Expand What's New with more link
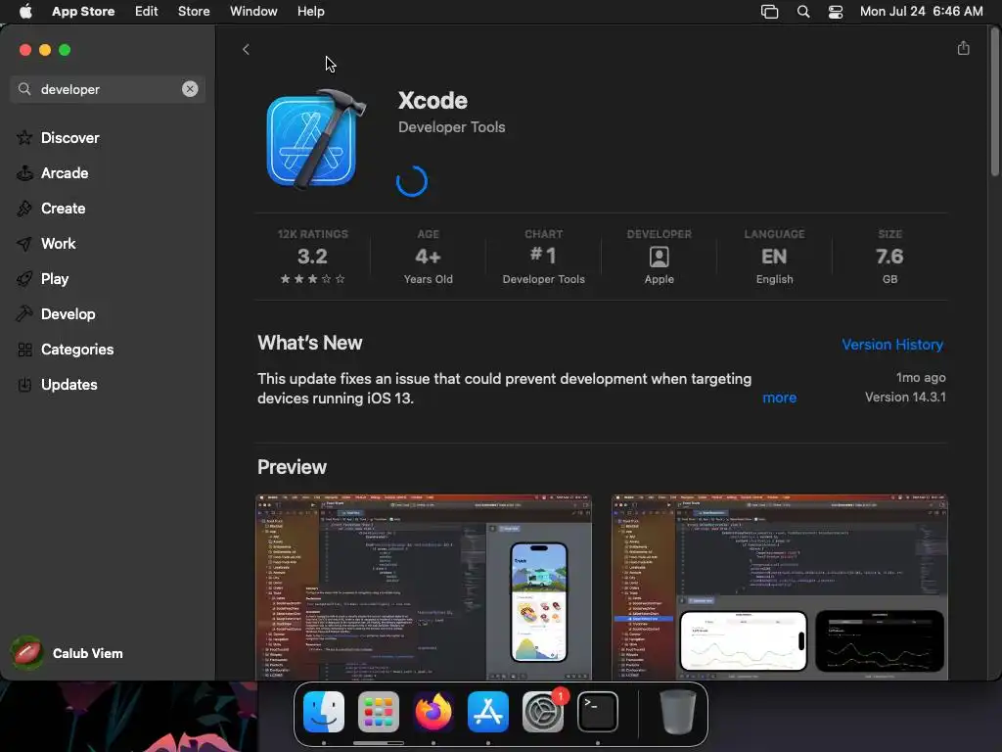 pos(779,398)
